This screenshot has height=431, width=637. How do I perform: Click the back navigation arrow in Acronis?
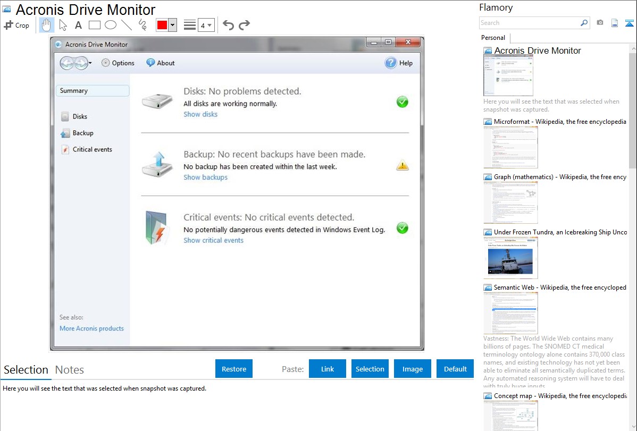click(67, 63)
